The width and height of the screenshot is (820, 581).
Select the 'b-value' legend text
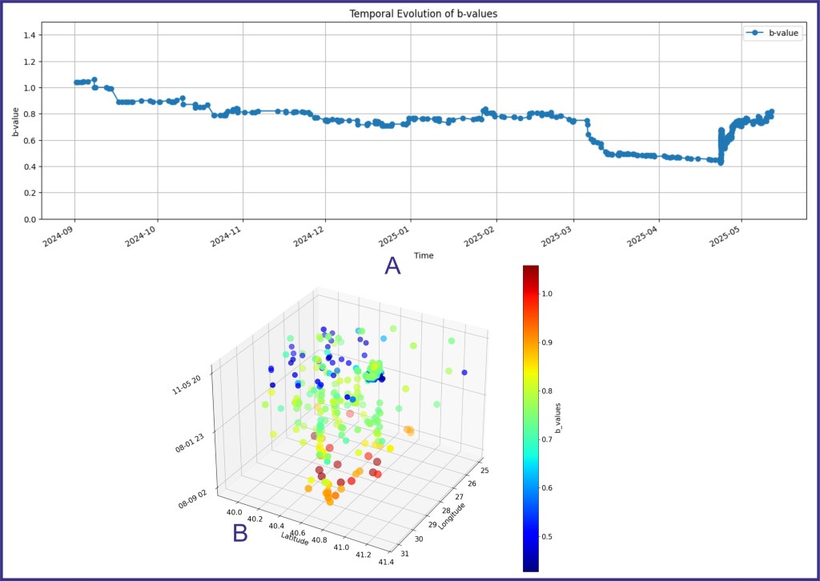[785, 34]
